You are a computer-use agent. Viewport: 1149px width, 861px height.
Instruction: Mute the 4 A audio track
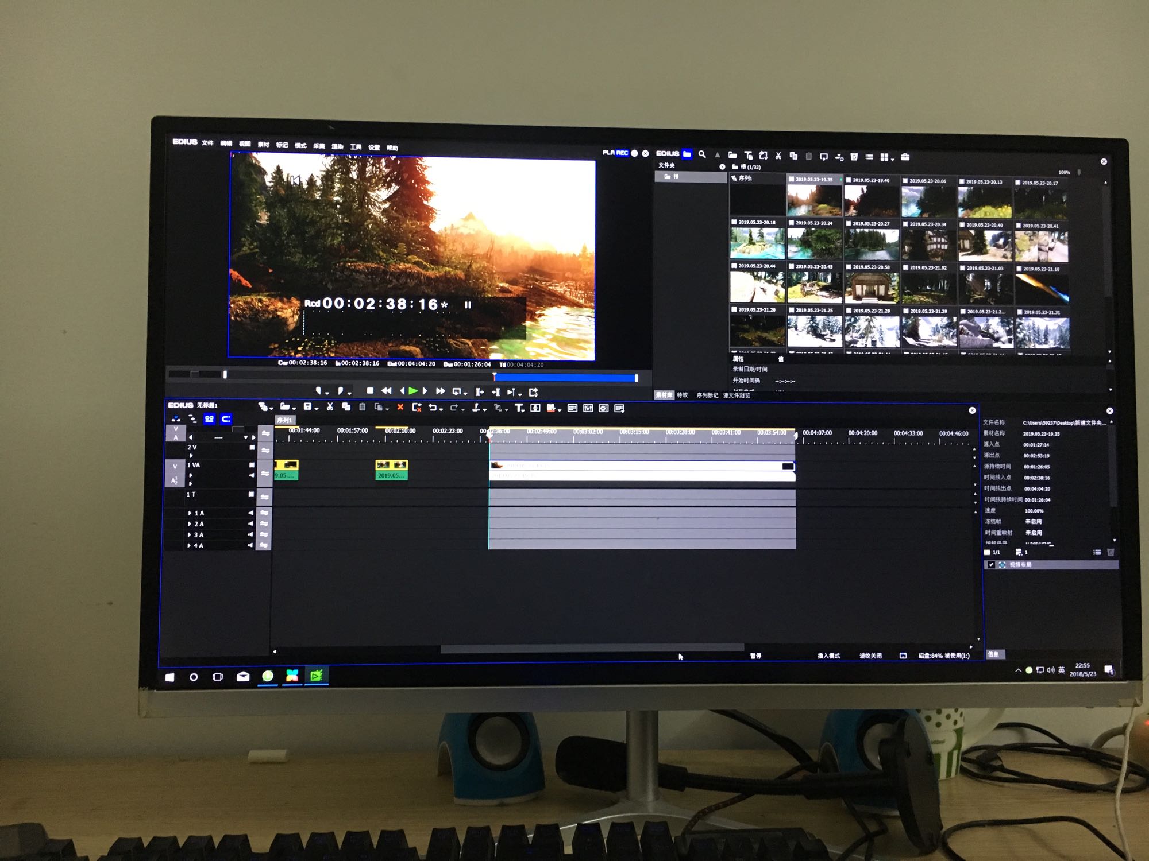[250, 545]
